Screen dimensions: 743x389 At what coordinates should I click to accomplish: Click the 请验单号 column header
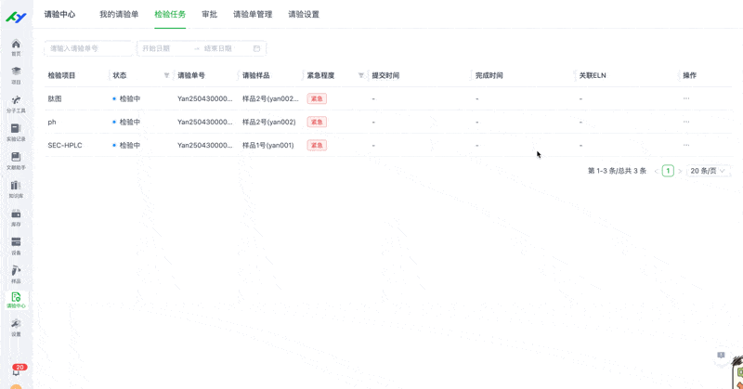pyautogui.click(x=191, y=75)
